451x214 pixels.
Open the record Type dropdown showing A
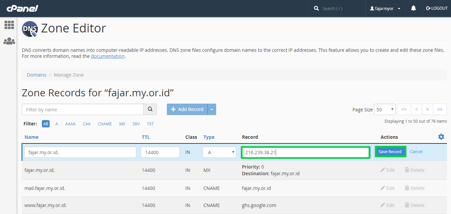(220, 152)
